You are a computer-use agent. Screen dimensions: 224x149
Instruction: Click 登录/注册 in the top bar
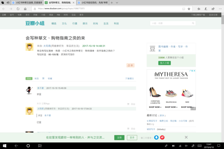click(213, 15)
